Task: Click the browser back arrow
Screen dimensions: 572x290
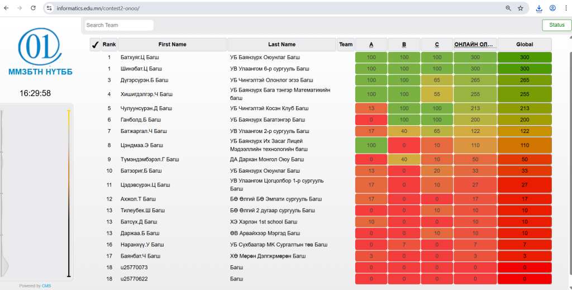Action: (x=7, y=8)
